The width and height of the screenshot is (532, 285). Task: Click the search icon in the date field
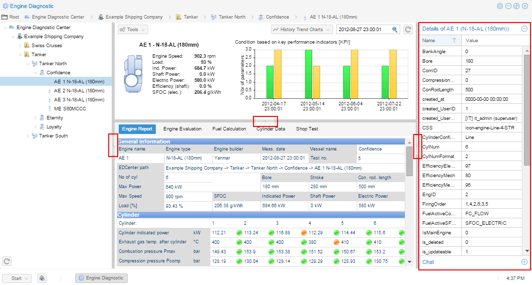[x=395, y=30]
